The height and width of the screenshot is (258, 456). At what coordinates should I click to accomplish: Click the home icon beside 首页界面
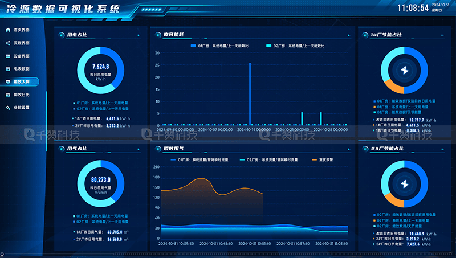[x=8, y=30]
